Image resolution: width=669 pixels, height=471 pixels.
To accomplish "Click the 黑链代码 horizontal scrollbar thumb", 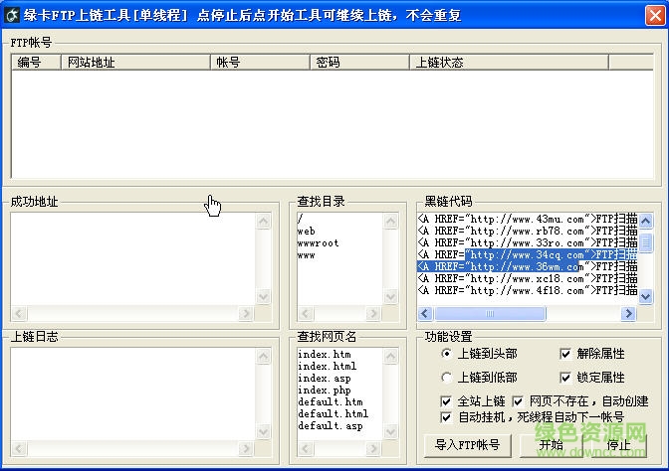I will [490, 314].
